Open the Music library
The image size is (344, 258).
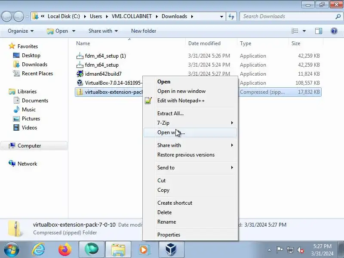tap(28, 110)
